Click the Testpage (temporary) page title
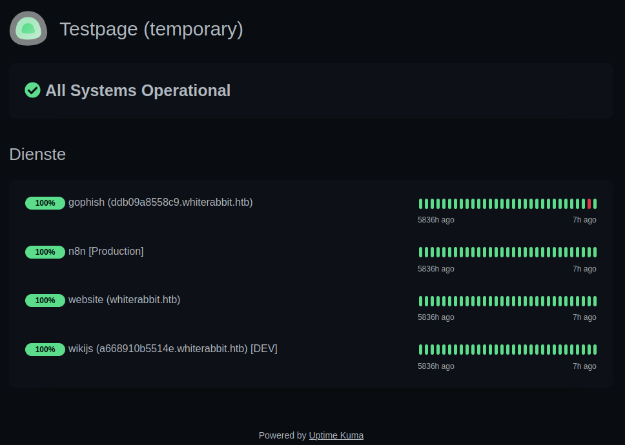Viewport: 625px width, 445px height. point(151,29)
